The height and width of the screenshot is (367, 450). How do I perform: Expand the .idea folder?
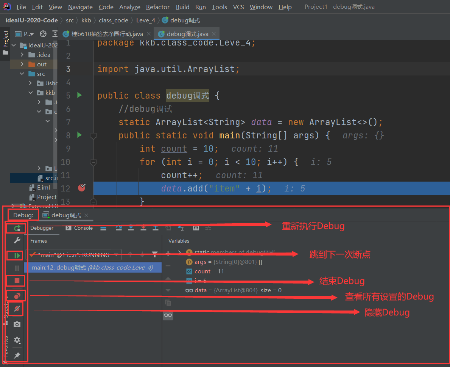click(x=22, y=55)
